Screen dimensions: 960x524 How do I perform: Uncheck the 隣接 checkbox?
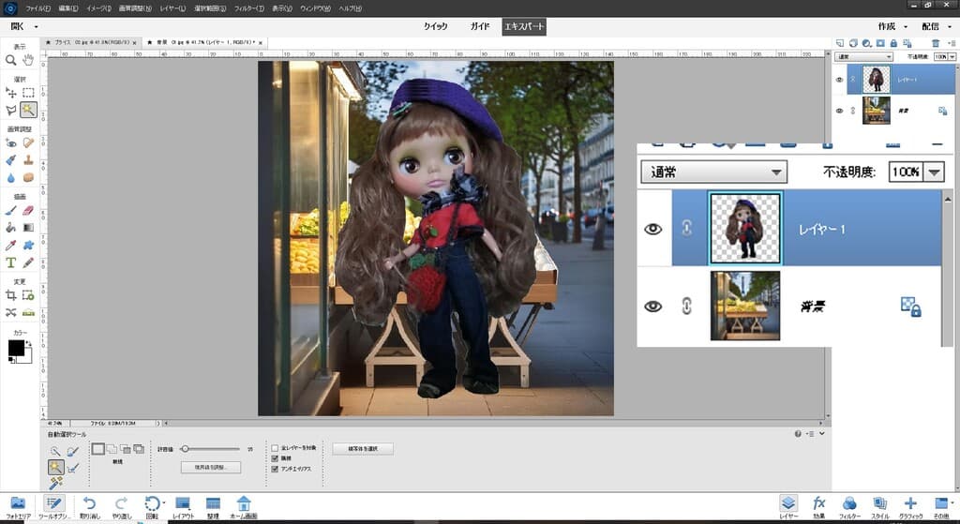coord(275,457)
